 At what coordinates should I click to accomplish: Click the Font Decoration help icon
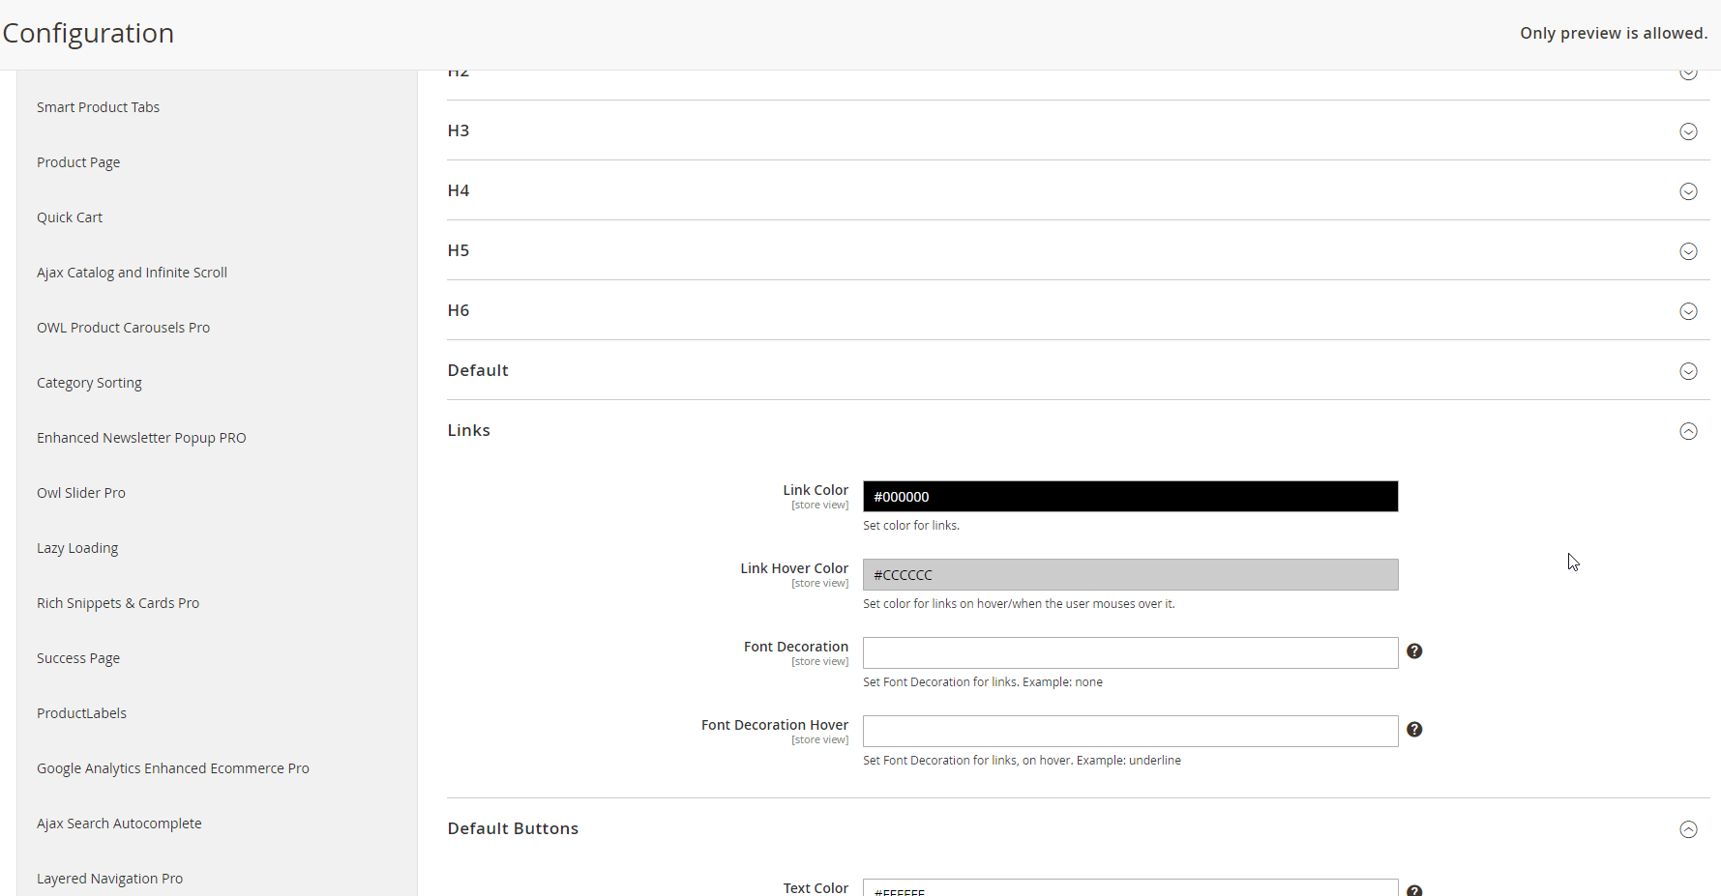(1414, 651)
